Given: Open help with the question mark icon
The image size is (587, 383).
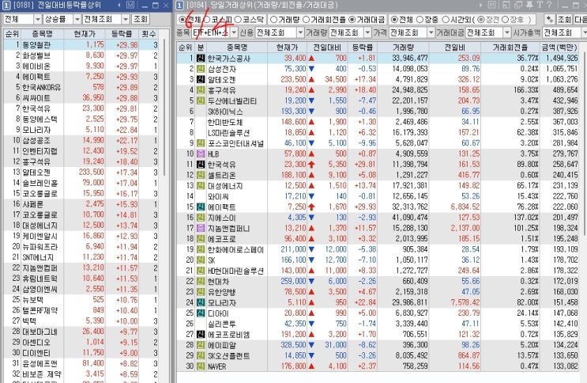Looking at the screenshot, I should tap(550, 6).
